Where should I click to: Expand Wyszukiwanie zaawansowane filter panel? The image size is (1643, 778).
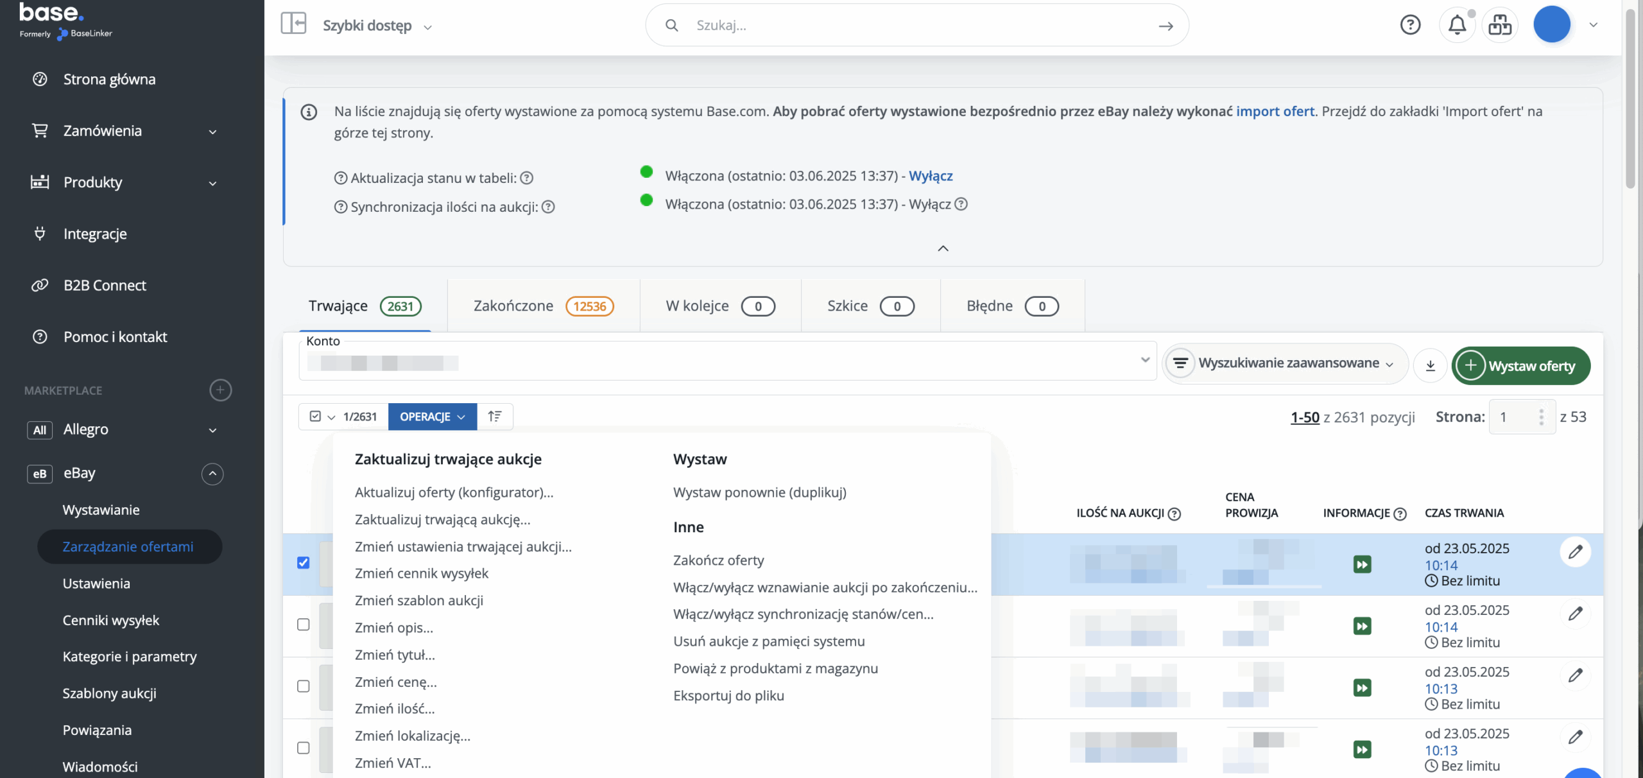(1287, 363)
